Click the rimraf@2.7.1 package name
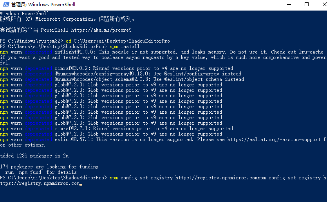 (72, 129)
